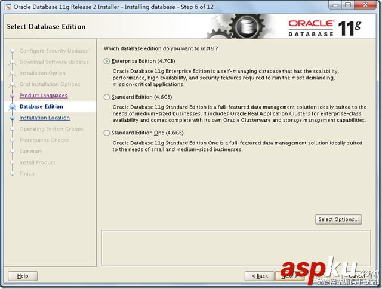382x289 pixels.
Task: Click the Oracle Database 11g logo
Action: (x=325, y=29)
